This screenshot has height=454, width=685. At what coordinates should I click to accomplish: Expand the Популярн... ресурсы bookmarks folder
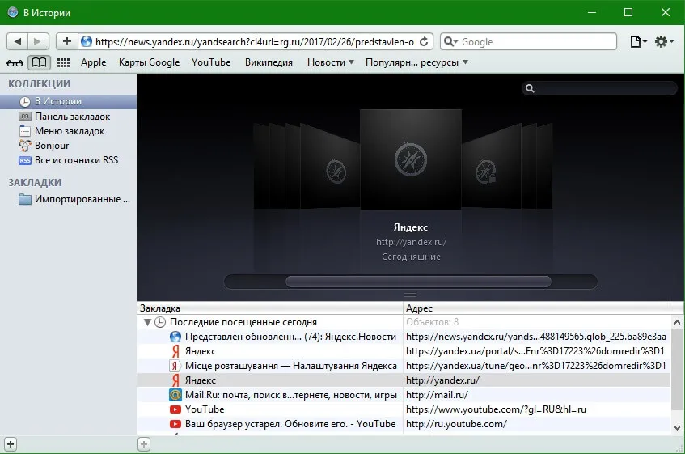click(x=416, y=62)
